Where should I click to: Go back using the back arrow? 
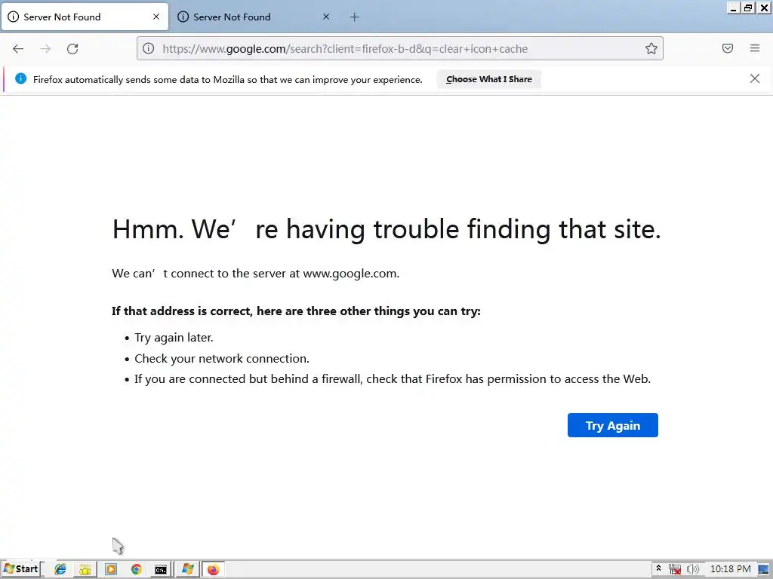18,49
